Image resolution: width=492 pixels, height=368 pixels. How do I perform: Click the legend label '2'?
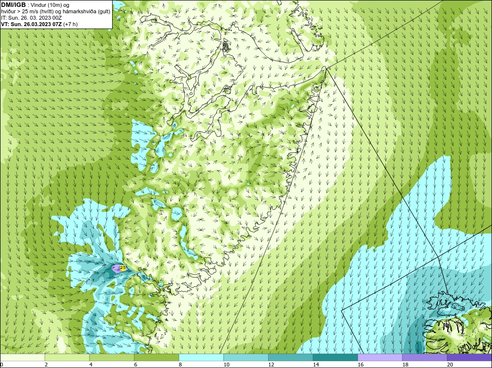point(46,365)
